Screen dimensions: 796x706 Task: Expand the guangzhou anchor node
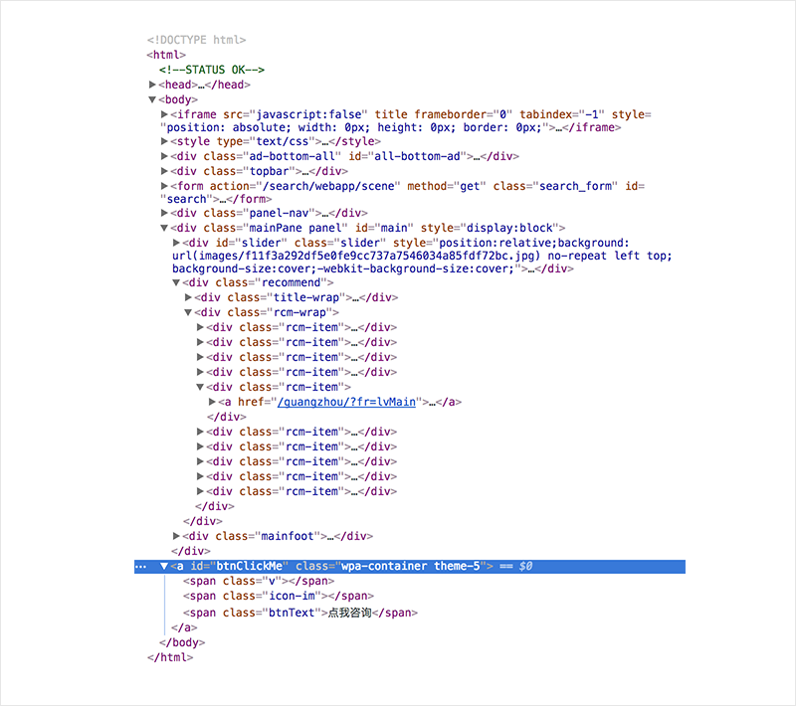tap(213, 402)
